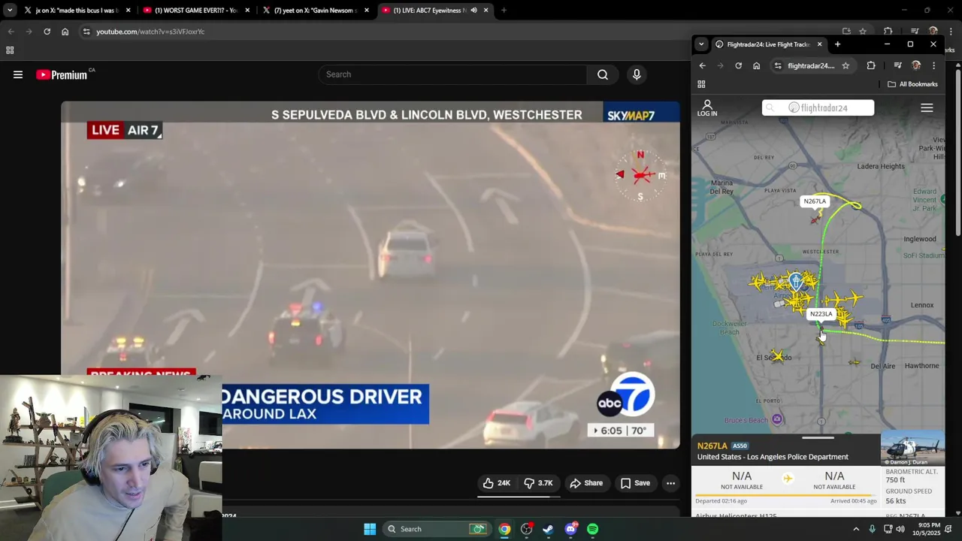962x541 pixels.
Task: Dislike the video showing 3.7K
Action: [x=538, y=483]
